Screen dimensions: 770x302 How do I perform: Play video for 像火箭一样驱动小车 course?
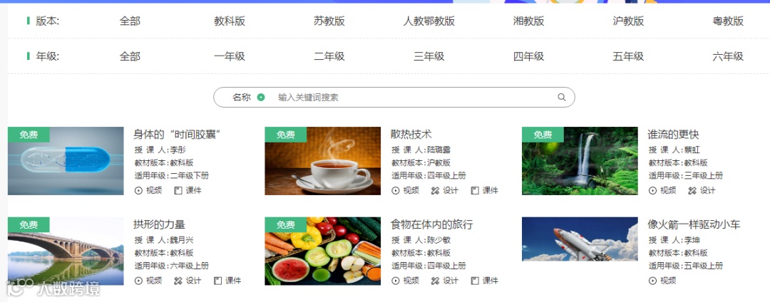[662, 281]
